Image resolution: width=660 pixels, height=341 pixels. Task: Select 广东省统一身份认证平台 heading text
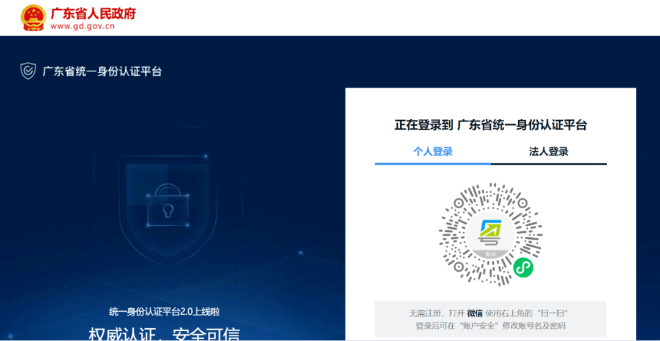pos(102,71)
